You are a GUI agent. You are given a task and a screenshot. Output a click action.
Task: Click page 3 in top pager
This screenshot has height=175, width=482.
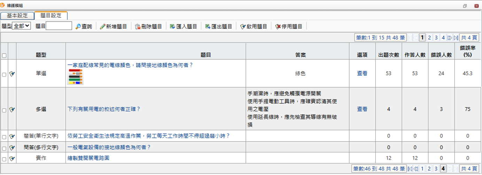pos(436,38)
